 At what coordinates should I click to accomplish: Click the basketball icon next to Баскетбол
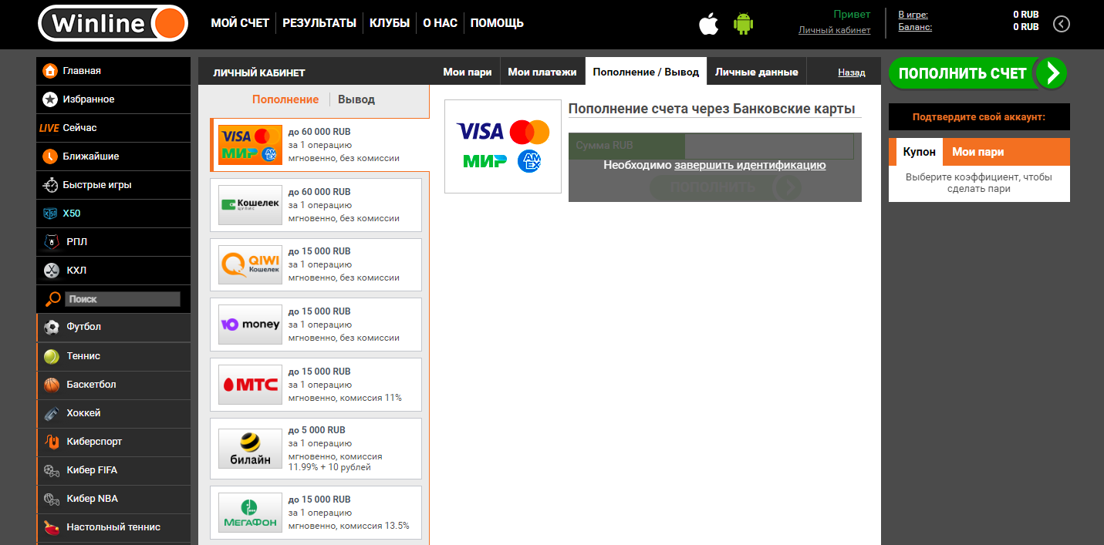[x=52, y=385]
